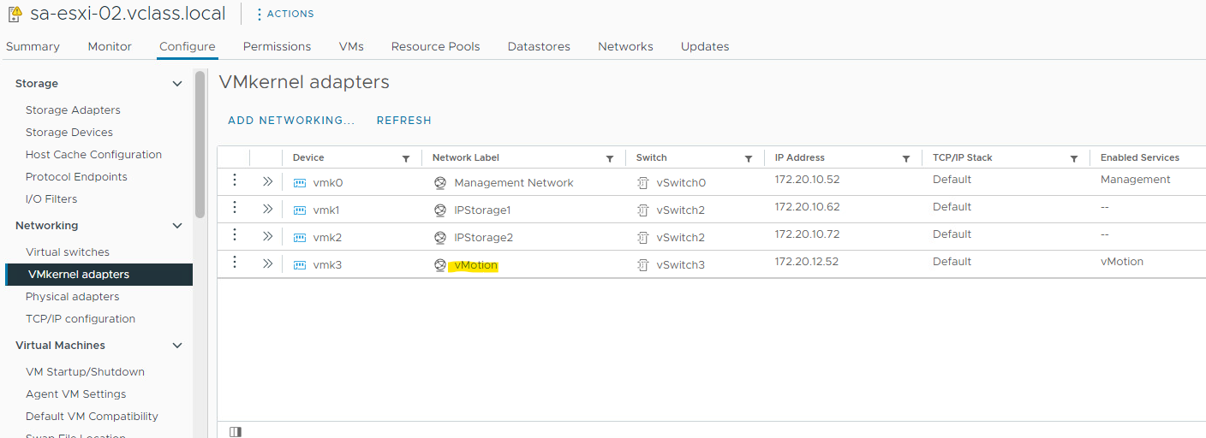
Task: Switch to the Monitor tab
Action: 110,46
